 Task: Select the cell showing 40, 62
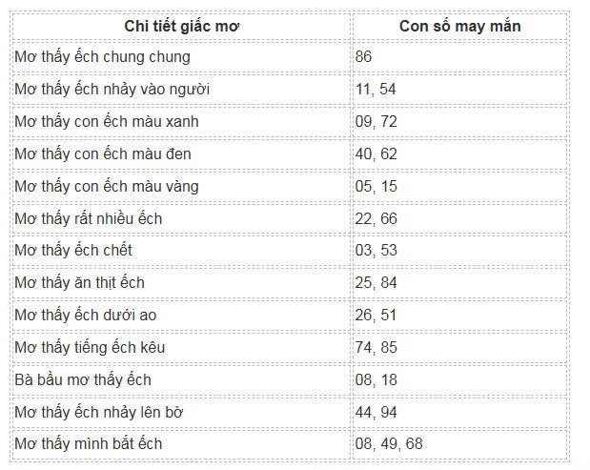(372, 154)
